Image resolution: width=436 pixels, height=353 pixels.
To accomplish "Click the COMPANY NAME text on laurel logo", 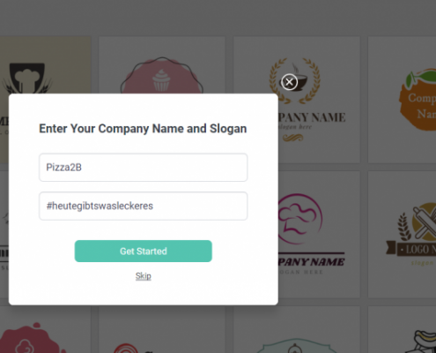I will [312, 117].
